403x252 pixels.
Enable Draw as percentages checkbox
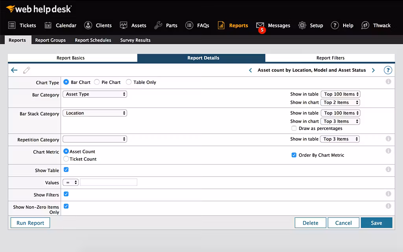click(x=294, y=128)
